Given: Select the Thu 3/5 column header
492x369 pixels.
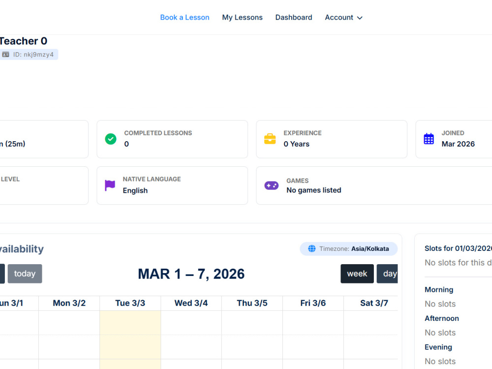Looking at the screenshot, I should 252,303.
